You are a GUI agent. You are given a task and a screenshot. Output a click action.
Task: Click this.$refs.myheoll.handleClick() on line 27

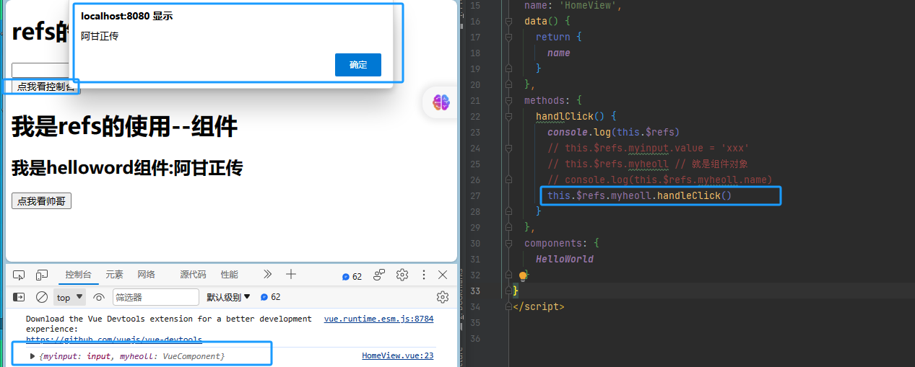640,195
